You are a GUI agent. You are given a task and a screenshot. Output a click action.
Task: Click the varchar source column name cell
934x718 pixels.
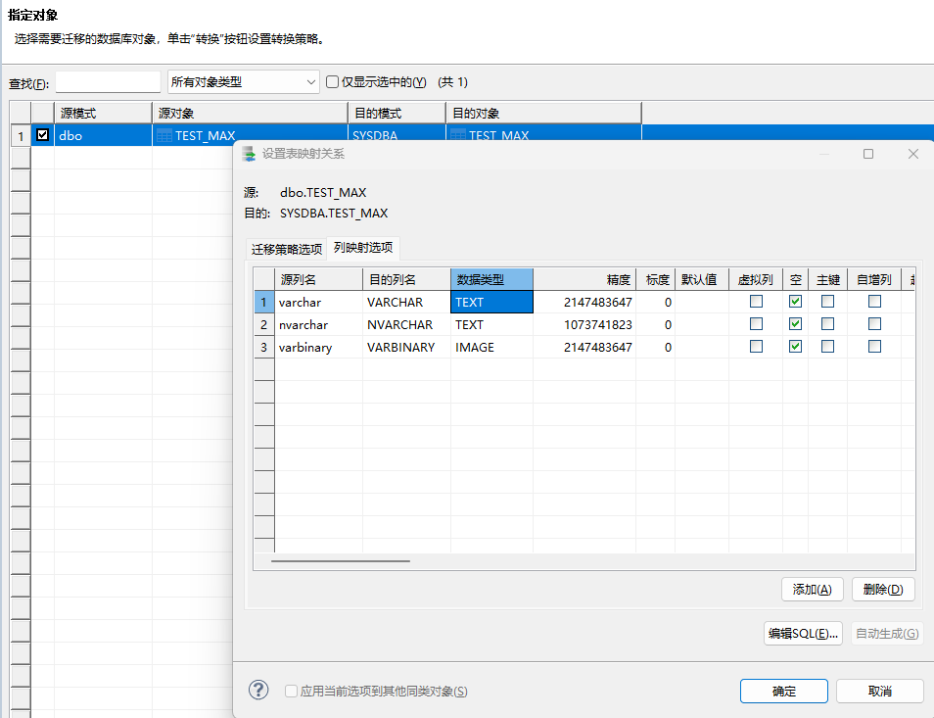click(318, 302)
